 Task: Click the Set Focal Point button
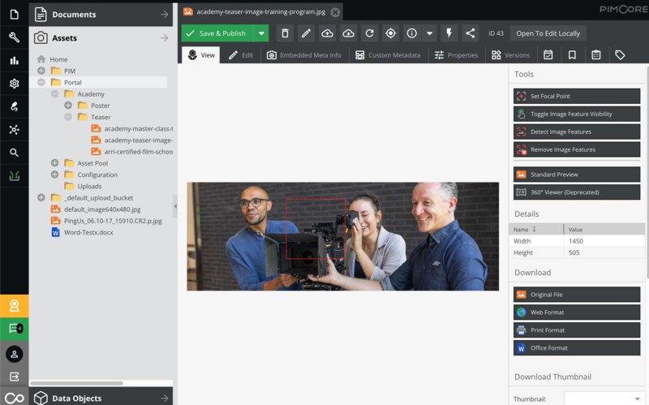[577, 97]
